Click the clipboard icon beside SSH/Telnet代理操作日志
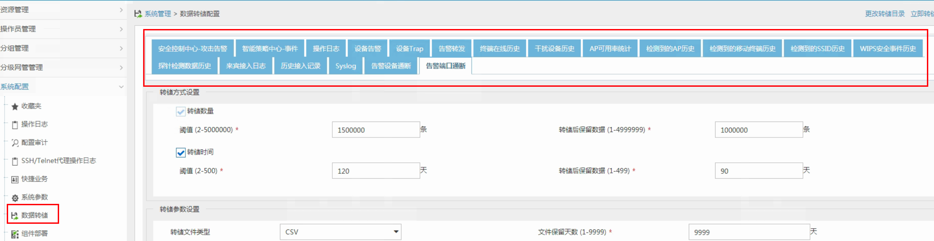Image resolution: width=934 pixels, height=241 pixels. tap(15, 161)
